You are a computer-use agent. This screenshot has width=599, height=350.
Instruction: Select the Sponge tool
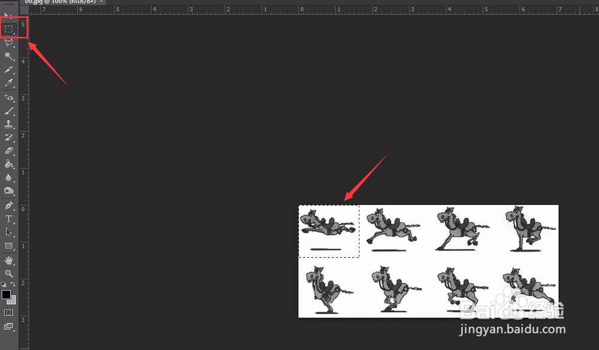(x=8, y=191)
